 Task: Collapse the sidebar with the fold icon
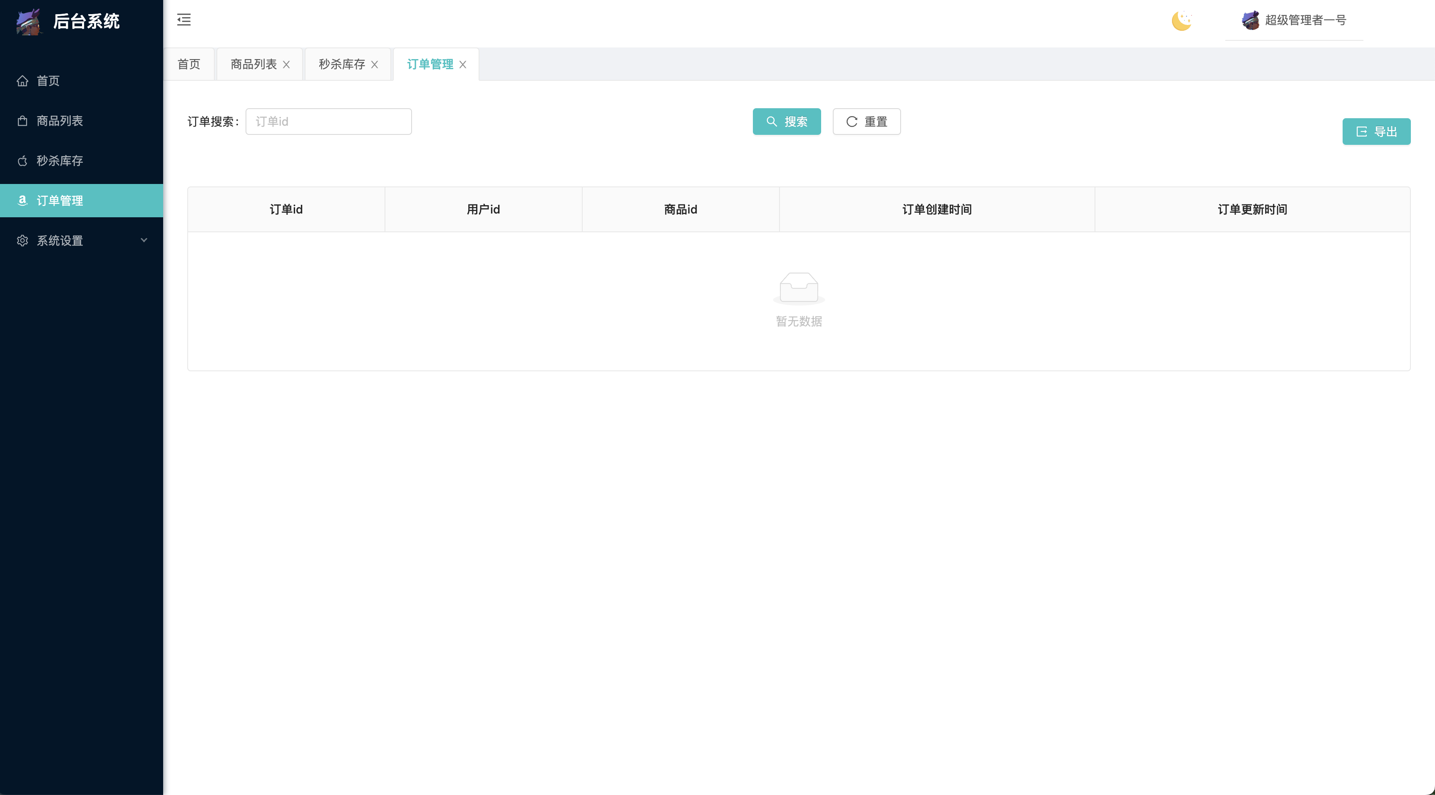tap(184, 20)
